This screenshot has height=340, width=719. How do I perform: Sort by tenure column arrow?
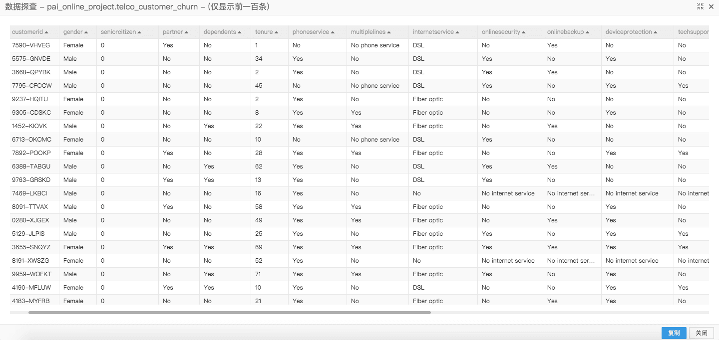[277, 32]
